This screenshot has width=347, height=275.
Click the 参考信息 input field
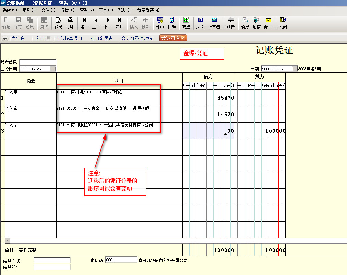(37, 62)
